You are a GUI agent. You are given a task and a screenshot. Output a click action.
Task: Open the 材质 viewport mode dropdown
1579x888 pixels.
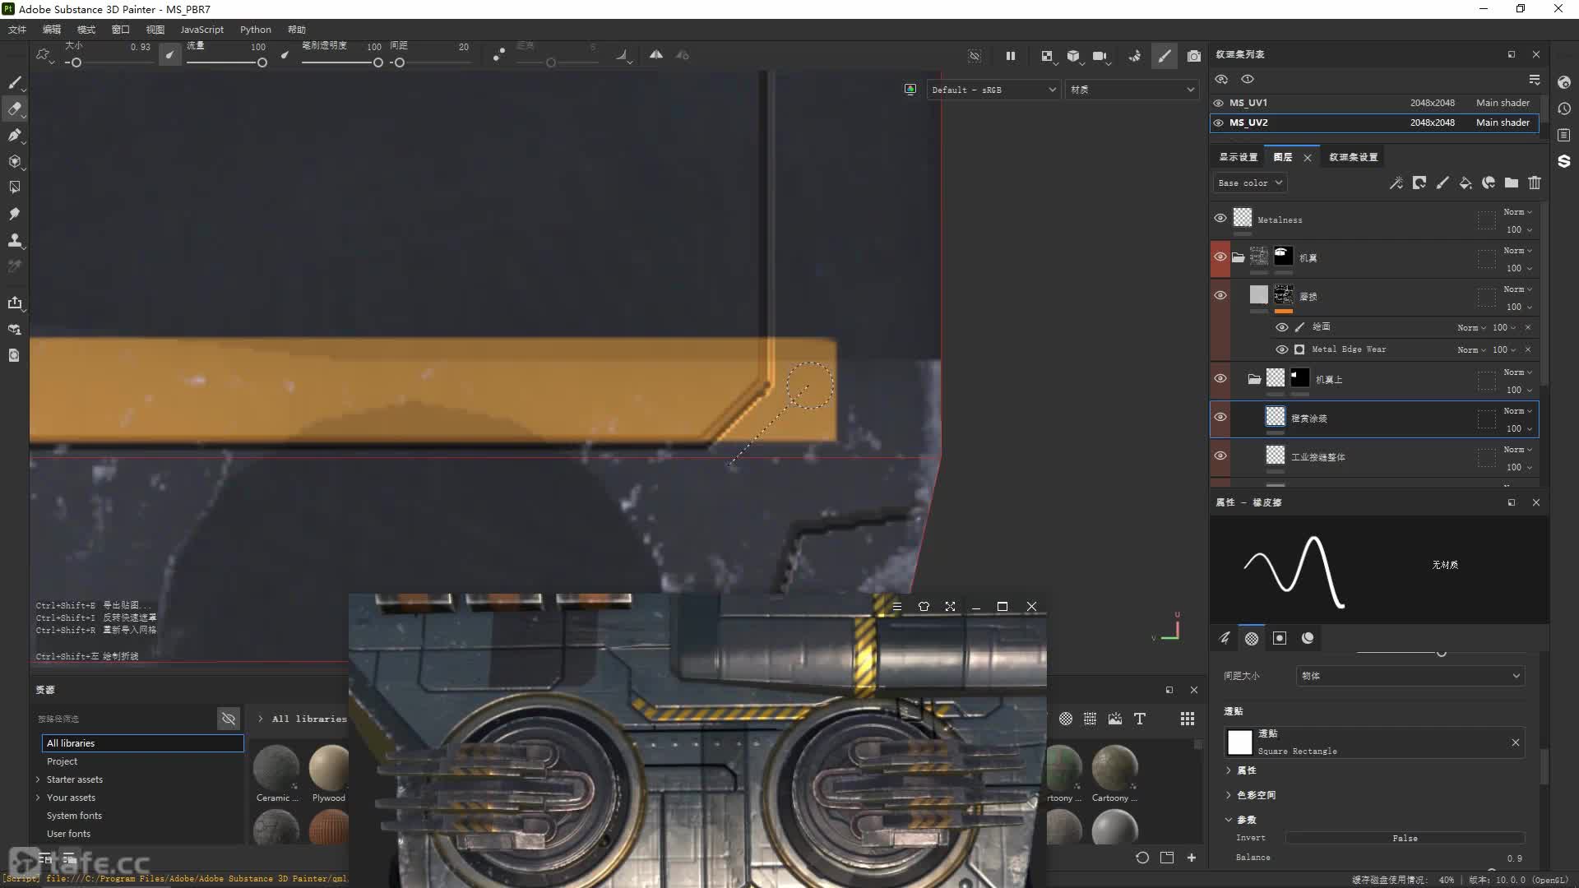pyautogui.click(x=1132, y=90)
